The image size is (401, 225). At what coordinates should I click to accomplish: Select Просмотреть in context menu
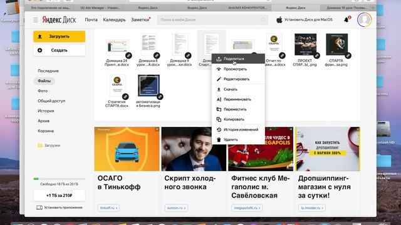pos(238,69)
